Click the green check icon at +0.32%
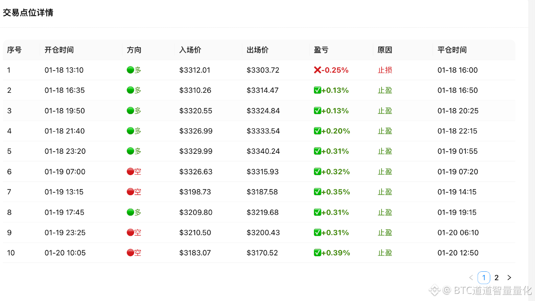This screenshot has height=301, width=535. pyautogui.click(x=317, y=172)
